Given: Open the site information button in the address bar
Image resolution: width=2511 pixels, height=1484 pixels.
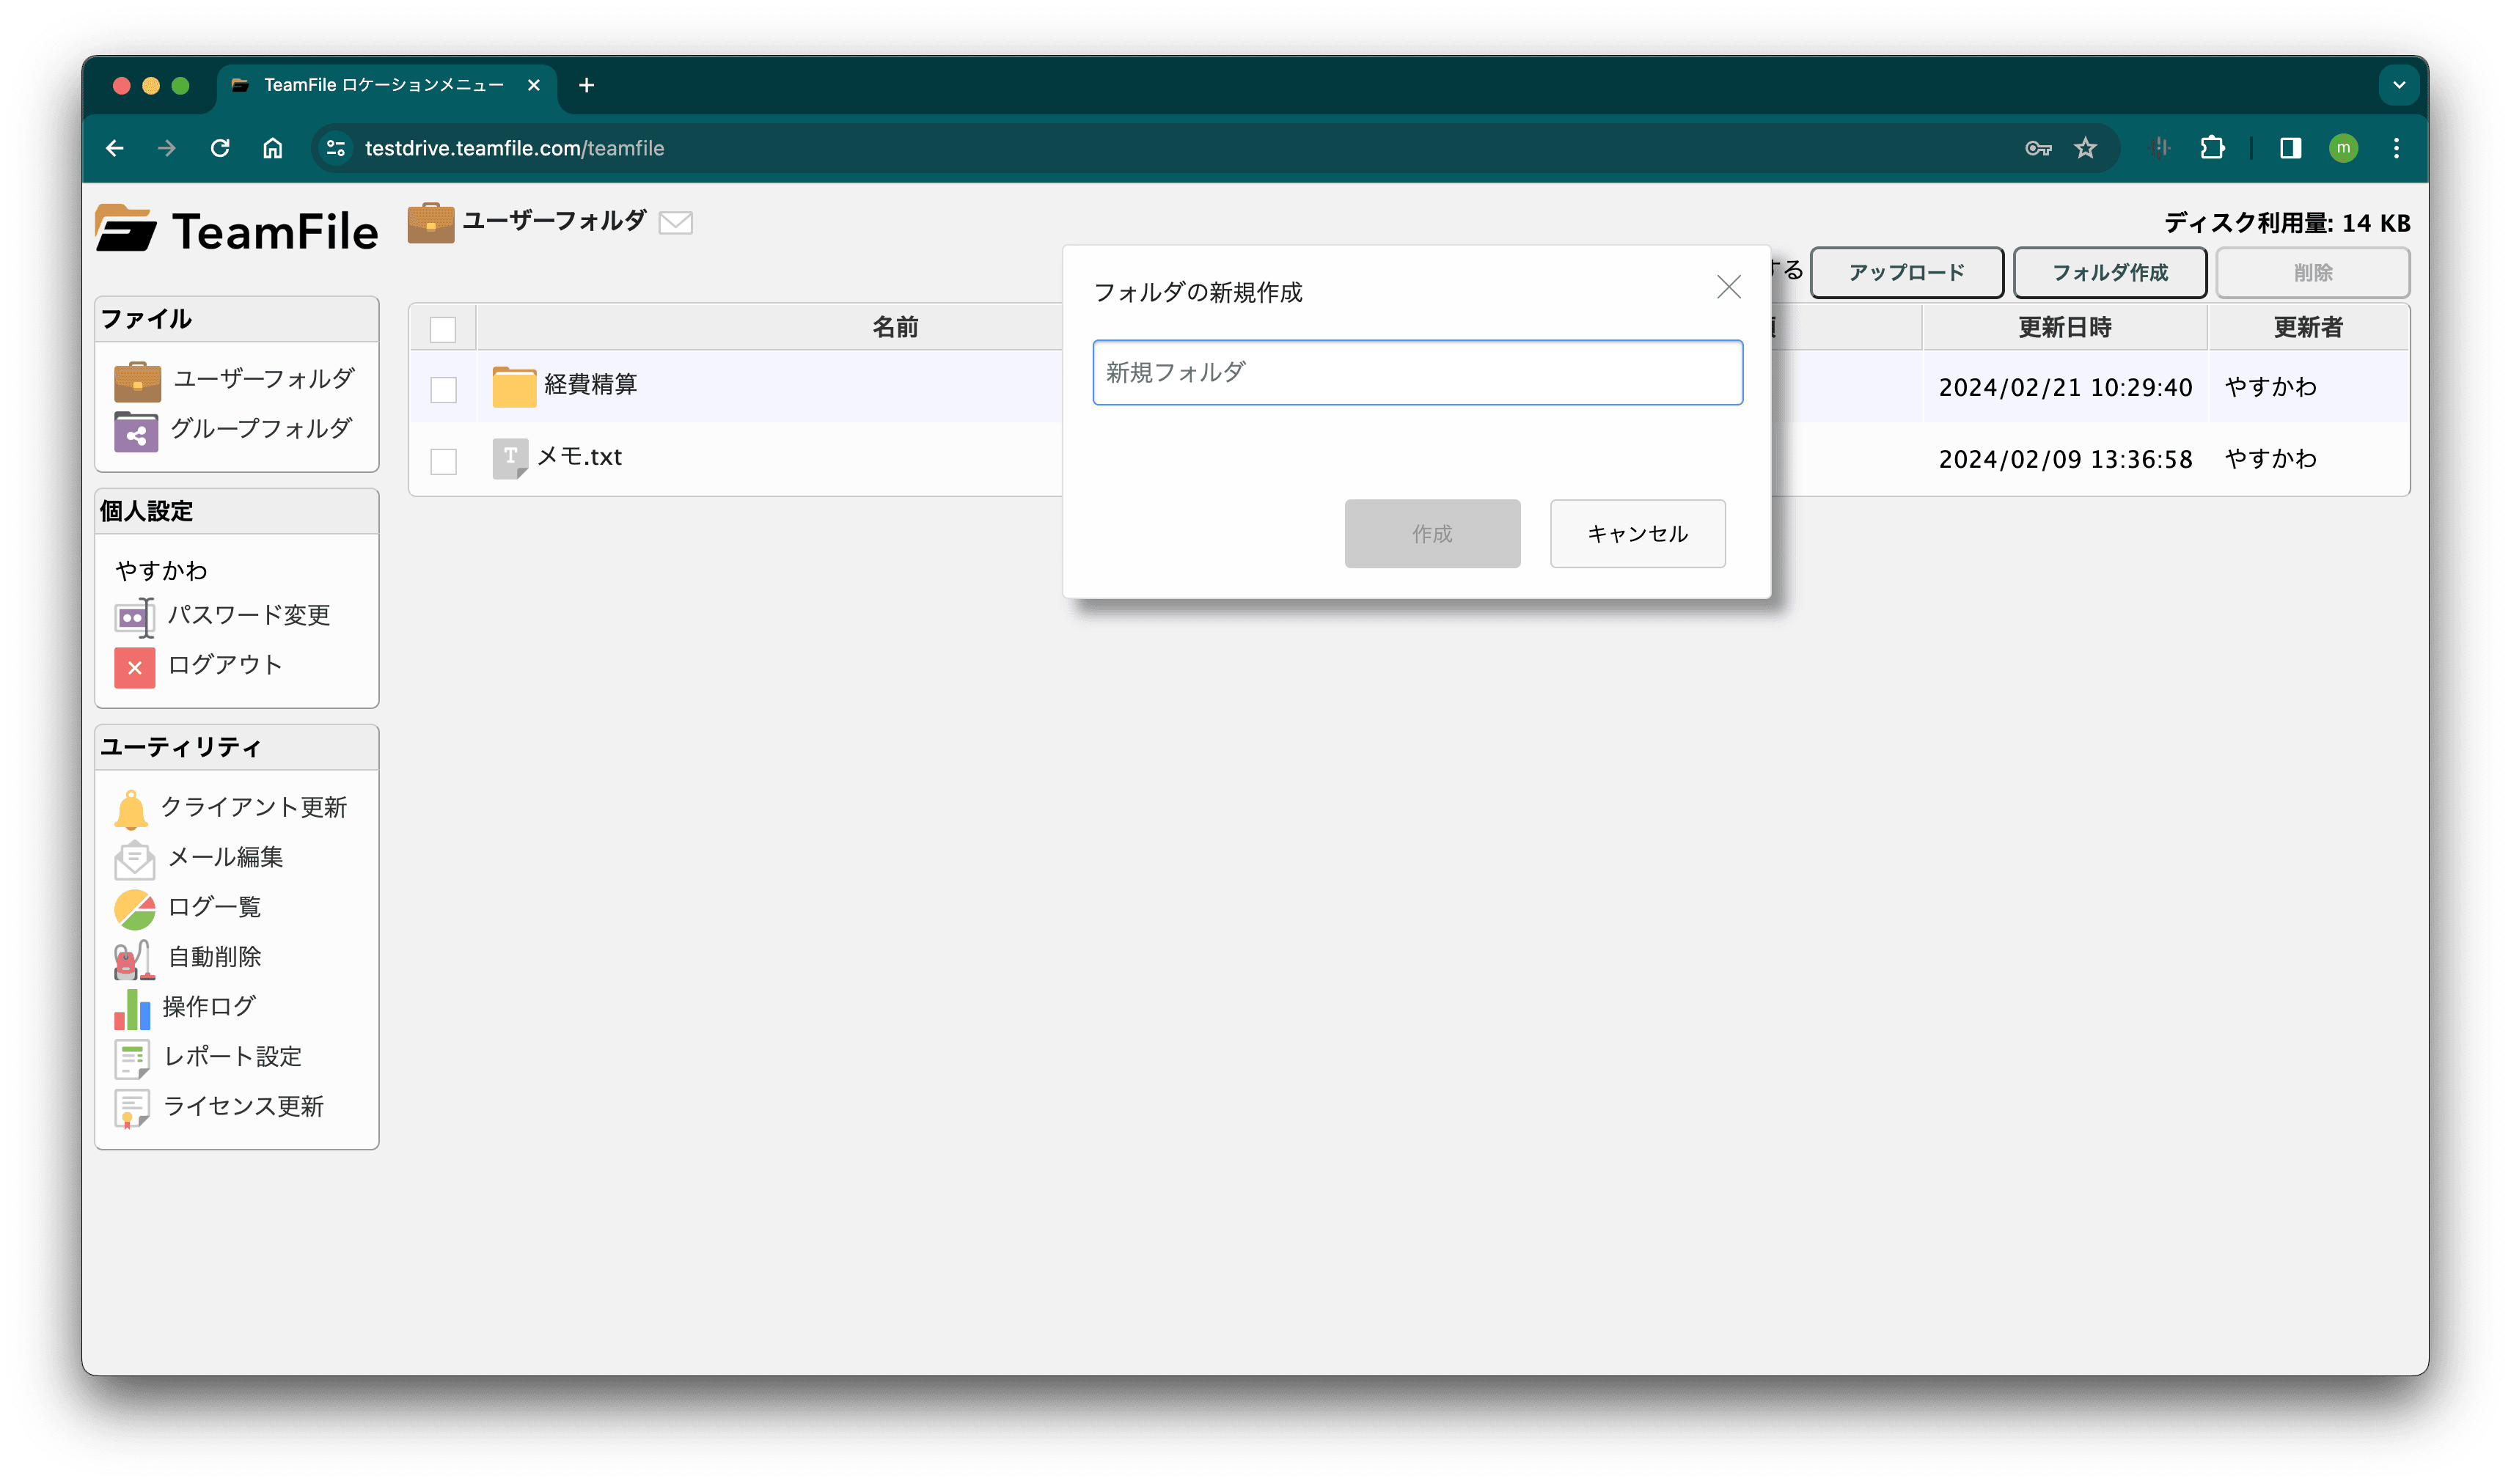Looking at the screenshot, I should (336, 148).
